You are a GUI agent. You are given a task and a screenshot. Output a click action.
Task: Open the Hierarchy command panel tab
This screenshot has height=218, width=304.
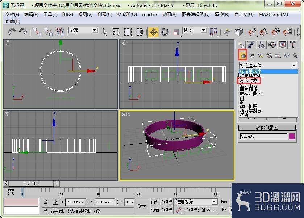[262, 45]
